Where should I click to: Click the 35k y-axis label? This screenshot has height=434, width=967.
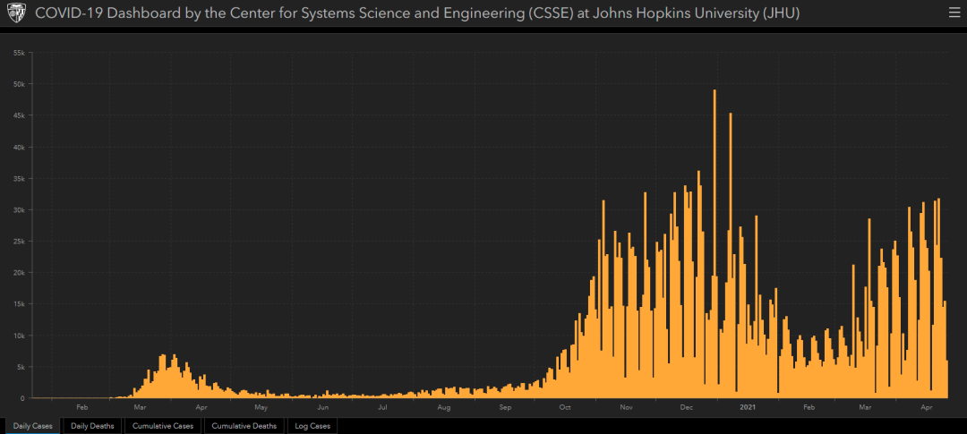point(19,178)
